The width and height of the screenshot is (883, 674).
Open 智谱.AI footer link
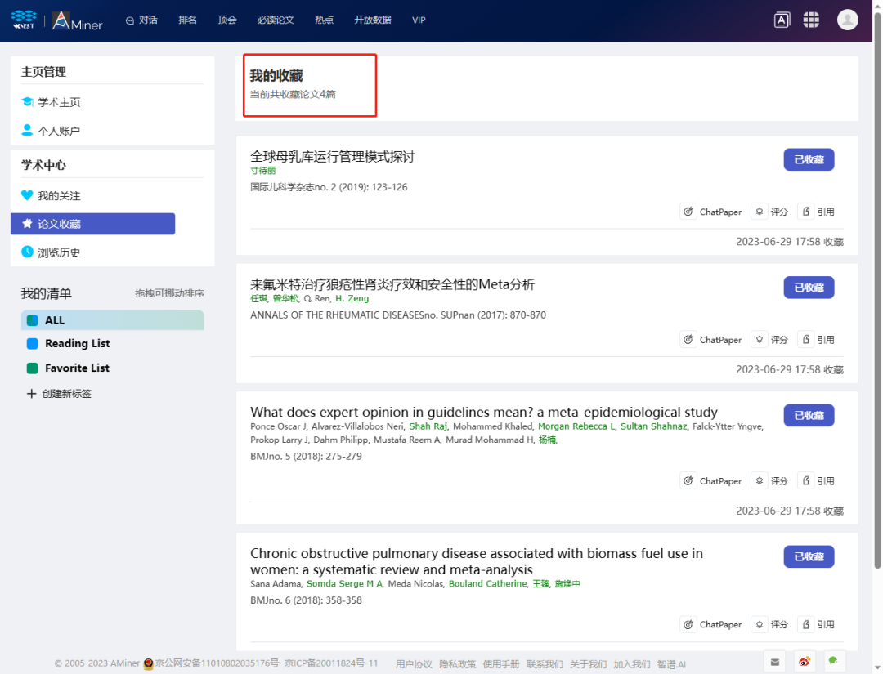pyautogui.click(x=671, y=664)
